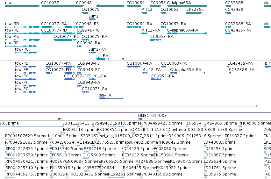Click the CG10077 gene label

(x=50, y=3)
